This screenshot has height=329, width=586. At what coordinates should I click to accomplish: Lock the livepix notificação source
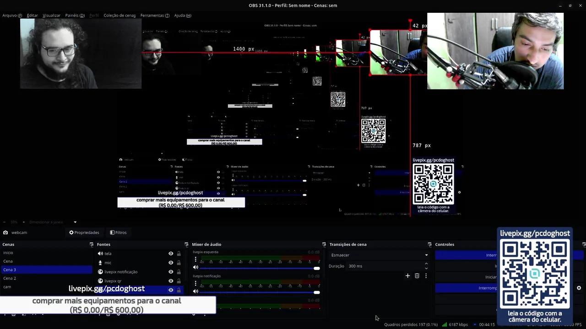pyautogui.click(x=179, y=272)
